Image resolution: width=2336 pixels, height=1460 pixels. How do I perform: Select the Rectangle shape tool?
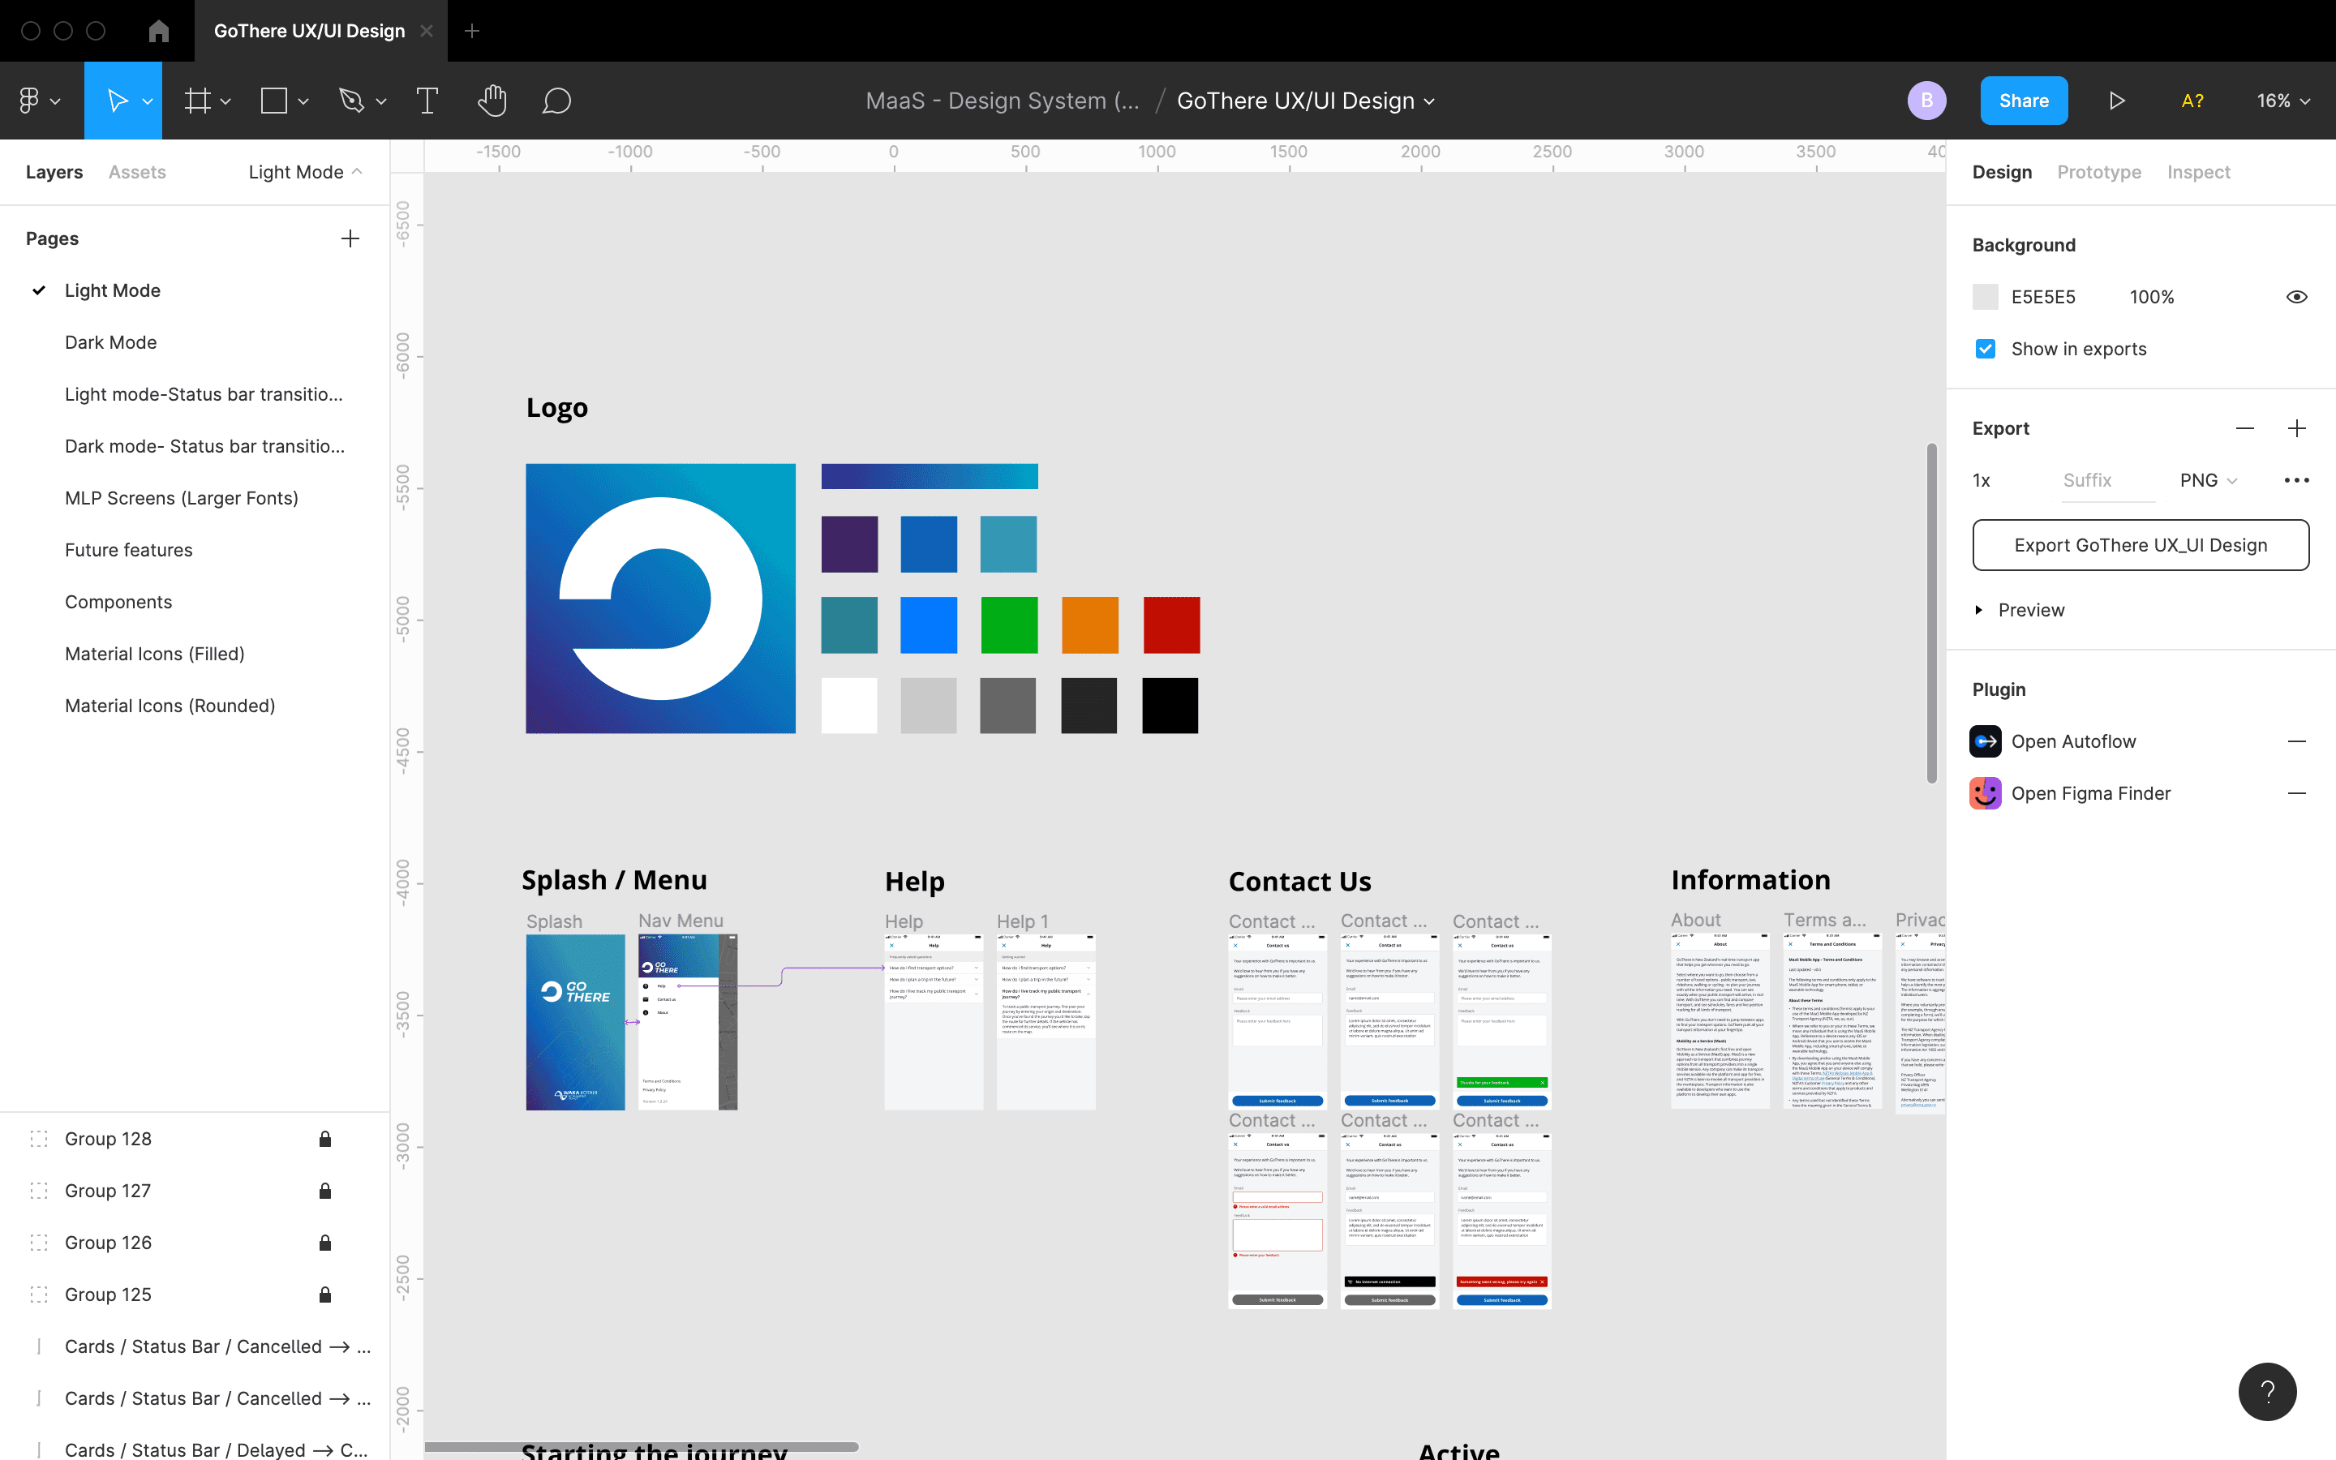click(274, 101)
